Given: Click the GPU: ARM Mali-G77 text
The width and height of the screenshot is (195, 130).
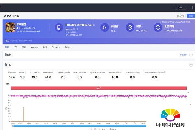Looking at the screenshot, I should (74, 35).
